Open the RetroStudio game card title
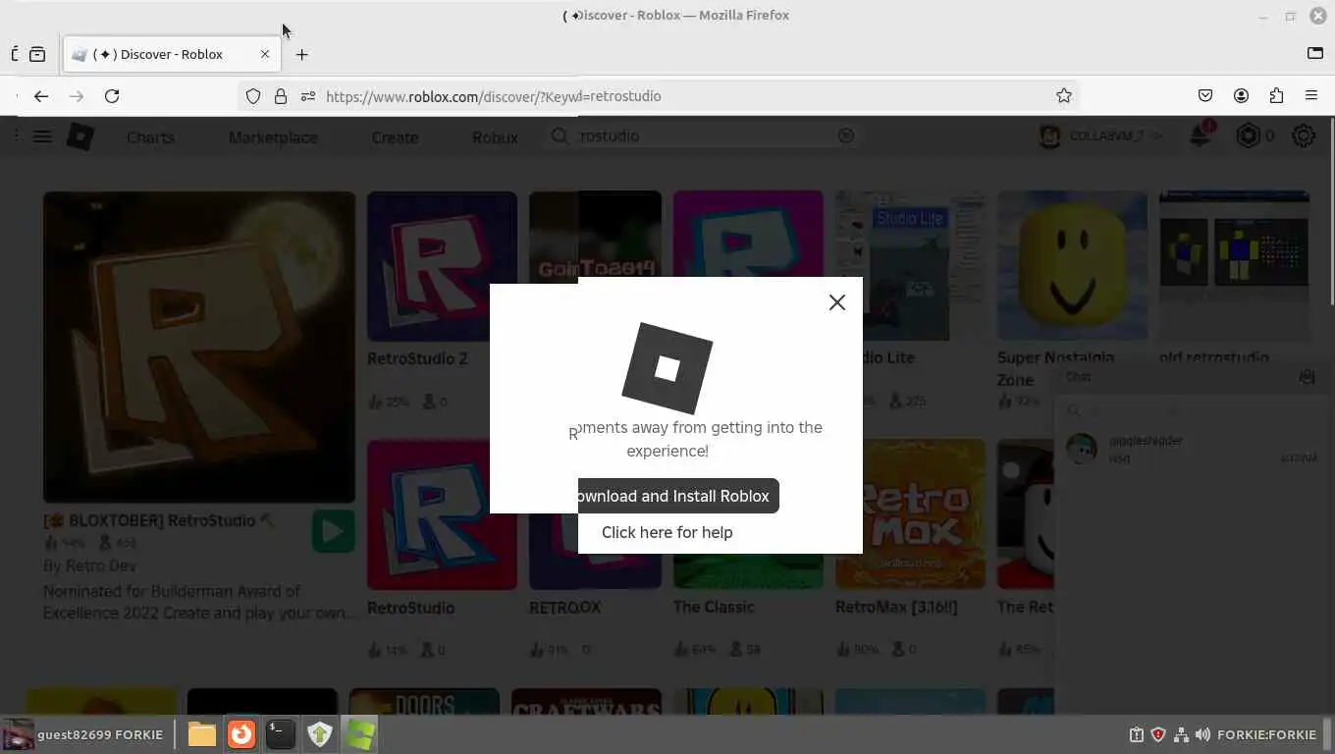The height and width of the screenshot is (754, 1335). click(x=410, y=608)
